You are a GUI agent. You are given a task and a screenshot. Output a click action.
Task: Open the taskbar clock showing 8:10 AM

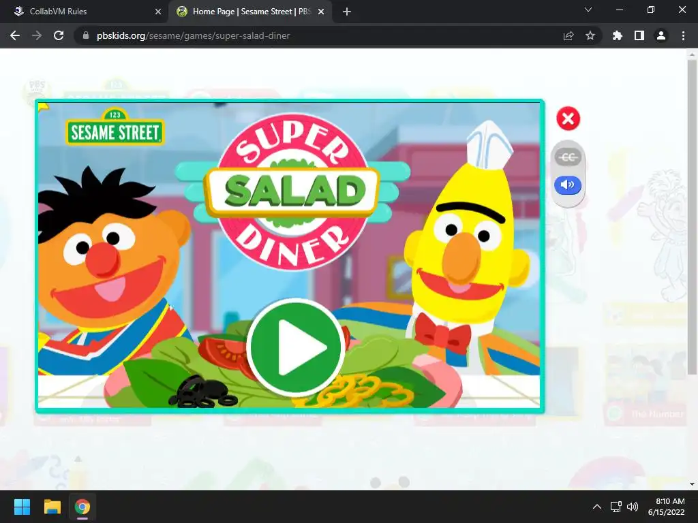(x=667, y=507)
